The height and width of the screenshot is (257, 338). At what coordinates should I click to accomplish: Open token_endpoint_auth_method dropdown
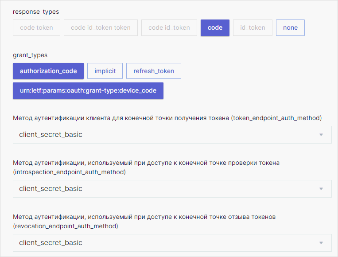(x=172, y=135)
